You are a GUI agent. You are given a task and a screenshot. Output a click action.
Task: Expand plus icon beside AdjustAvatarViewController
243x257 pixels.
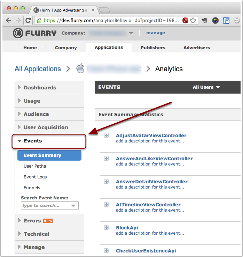pyautogui.click(x=107, y=135)
